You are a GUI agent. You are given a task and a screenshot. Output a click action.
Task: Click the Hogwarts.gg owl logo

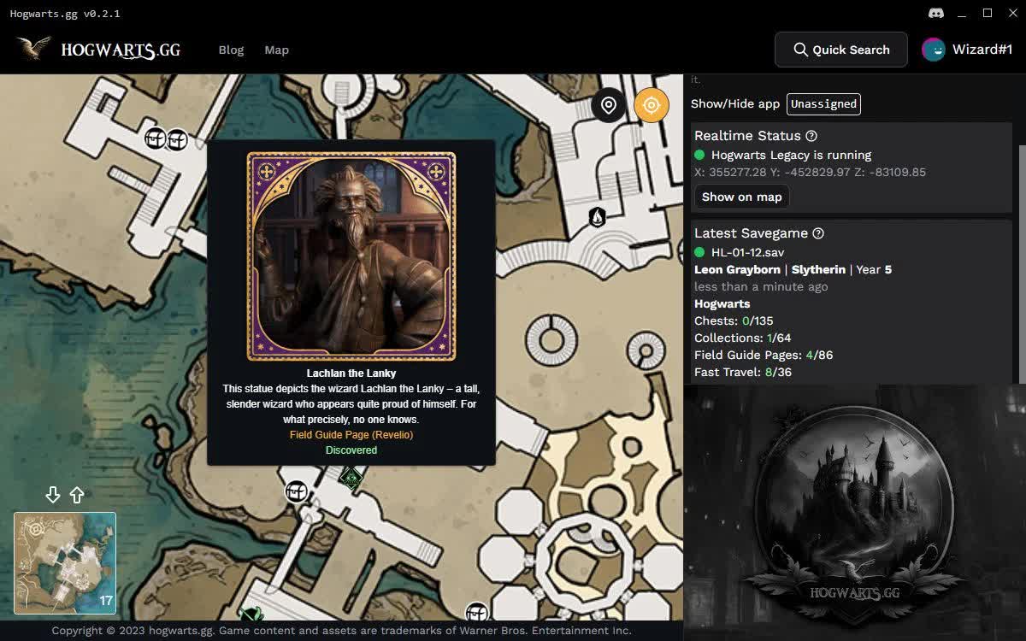(x=34, y=49)
